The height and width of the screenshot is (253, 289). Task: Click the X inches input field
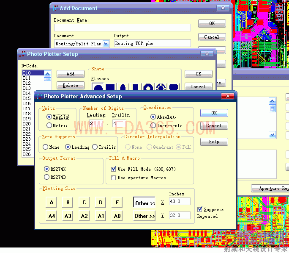click(179, 202)
